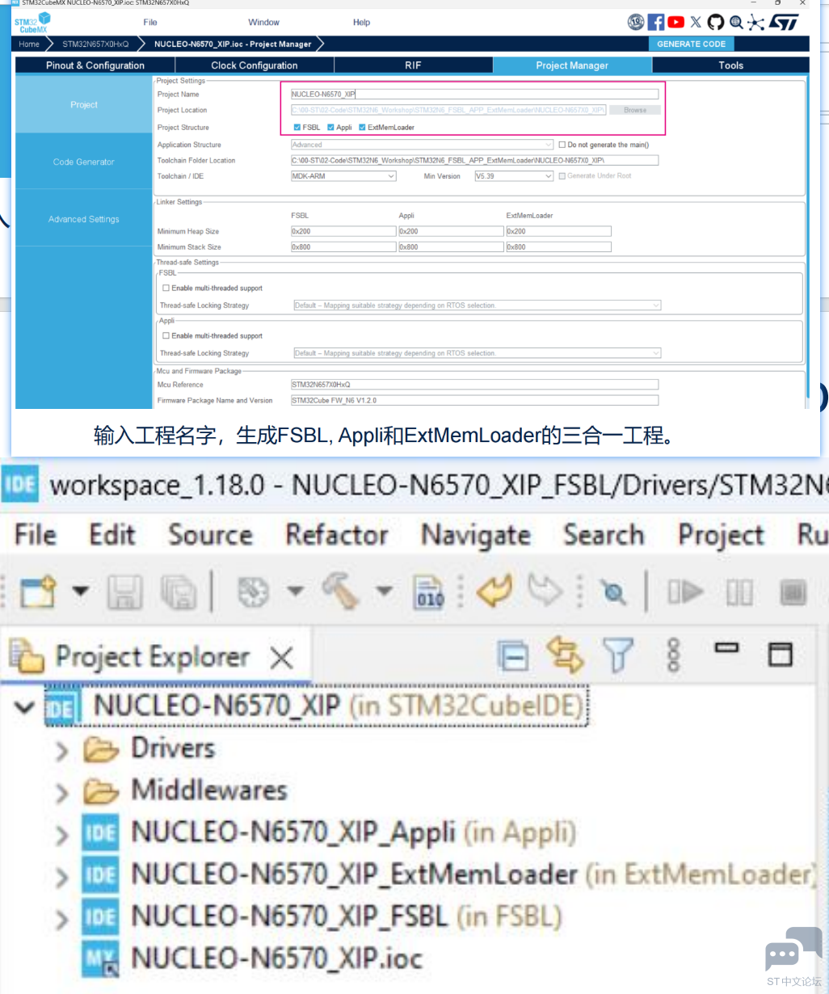Open the Toolchain / IDE dropdown

click(x=343, y=176)
